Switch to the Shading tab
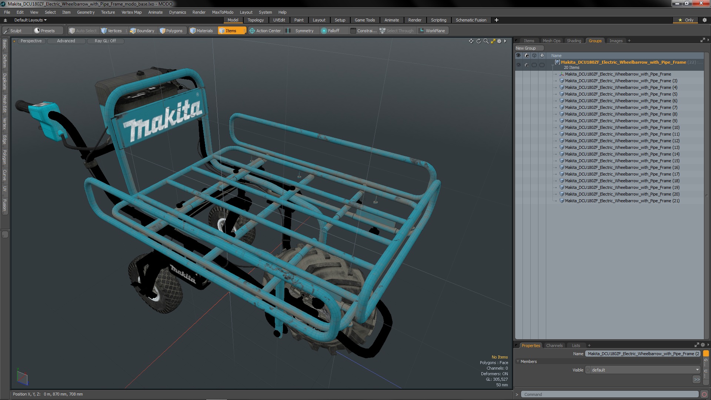The height and width of the screenshot is (400, 711). point(574,41)
